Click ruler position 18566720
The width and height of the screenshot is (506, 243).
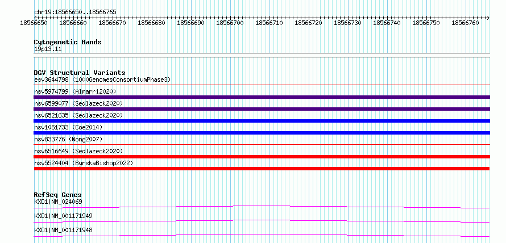point(309,23)
